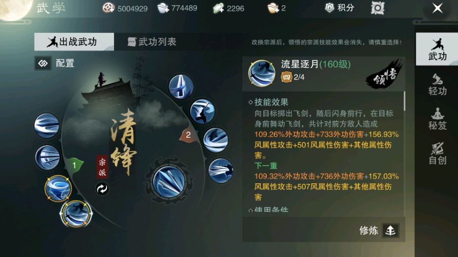The height and width of the screenshot is (257, 458).
Task: Click the skill description scrollbar
Action: 404,102
